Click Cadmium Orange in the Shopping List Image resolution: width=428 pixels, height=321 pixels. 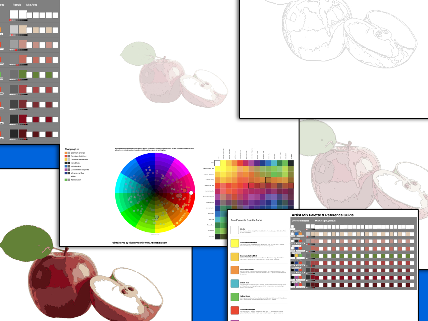tap(77, 153)
